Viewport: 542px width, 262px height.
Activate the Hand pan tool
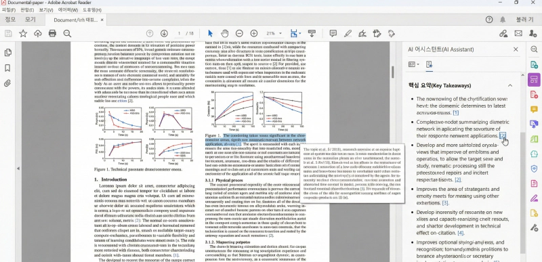click(225, 33)
